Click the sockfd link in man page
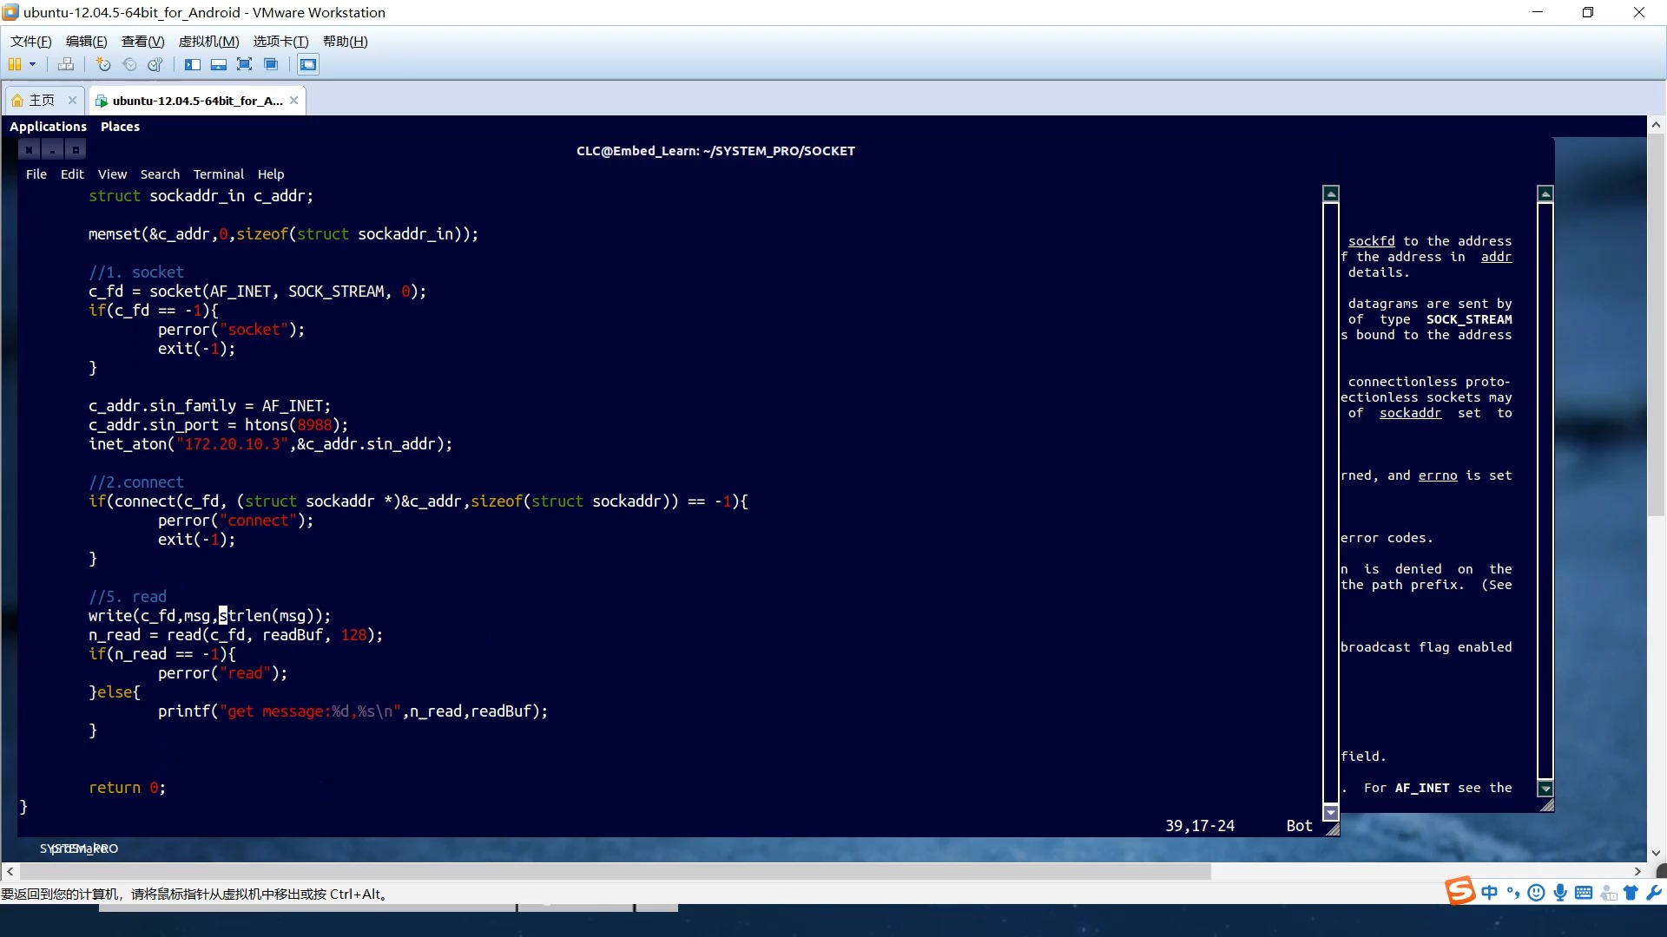This screenshot has height=937, width=1667. 1371,241
